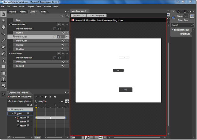The width and height of the screenshot is (197, 140).
Task: Open the artboard zoom percentage dropdown
Action: click(x=83, y=138)
